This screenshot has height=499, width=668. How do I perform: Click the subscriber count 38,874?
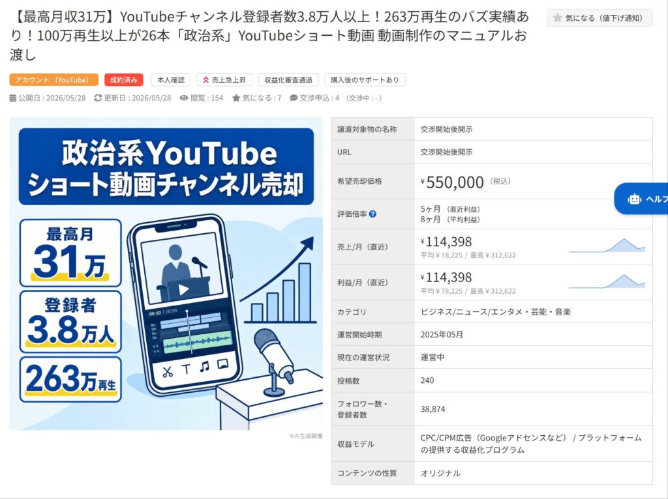[433, 409]
